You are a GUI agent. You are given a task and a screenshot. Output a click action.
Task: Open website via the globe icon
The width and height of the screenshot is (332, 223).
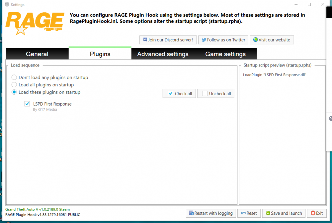(255, 40)
